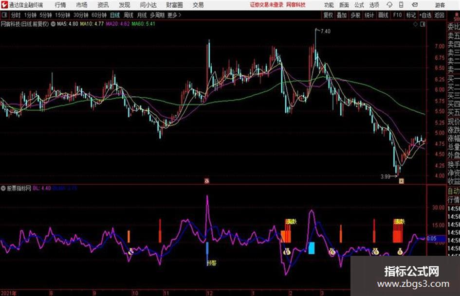The width and height of the screenshot is (460, 296).
Task: Open the 发现 menu
Action: [125, 5]
